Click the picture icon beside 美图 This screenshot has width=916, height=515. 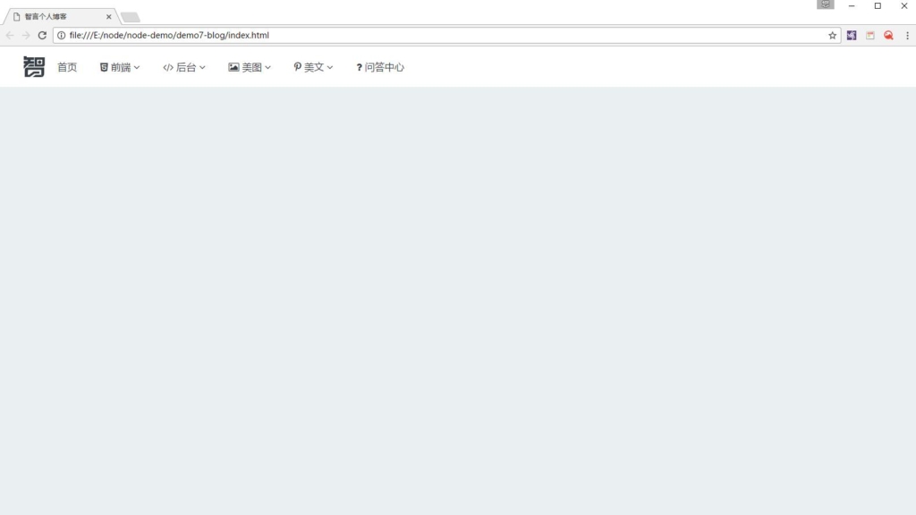pos(233,67)
